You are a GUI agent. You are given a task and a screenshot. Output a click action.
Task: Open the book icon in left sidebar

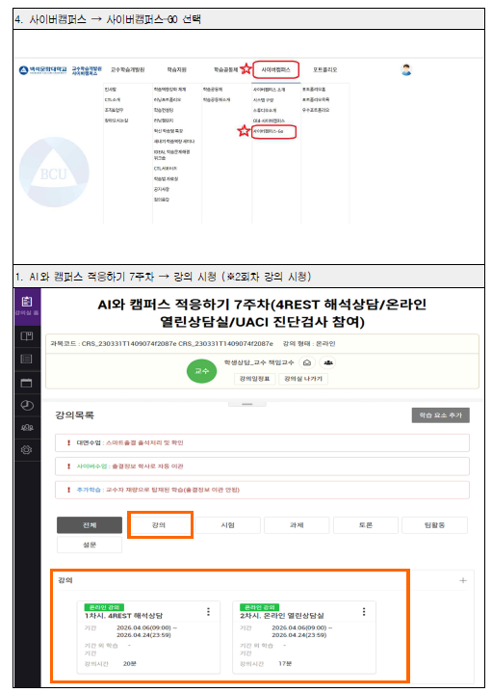[27, 336]
